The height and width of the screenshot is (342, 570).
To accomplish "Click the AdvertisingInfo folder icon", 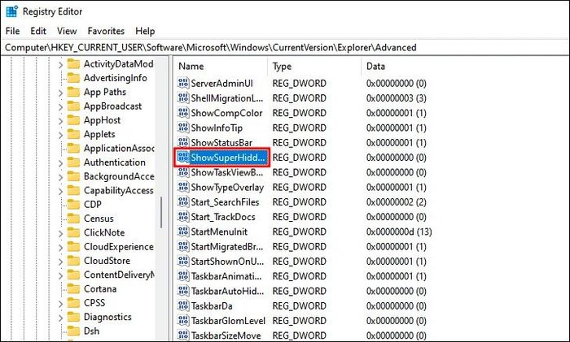I will pos(73,78).
